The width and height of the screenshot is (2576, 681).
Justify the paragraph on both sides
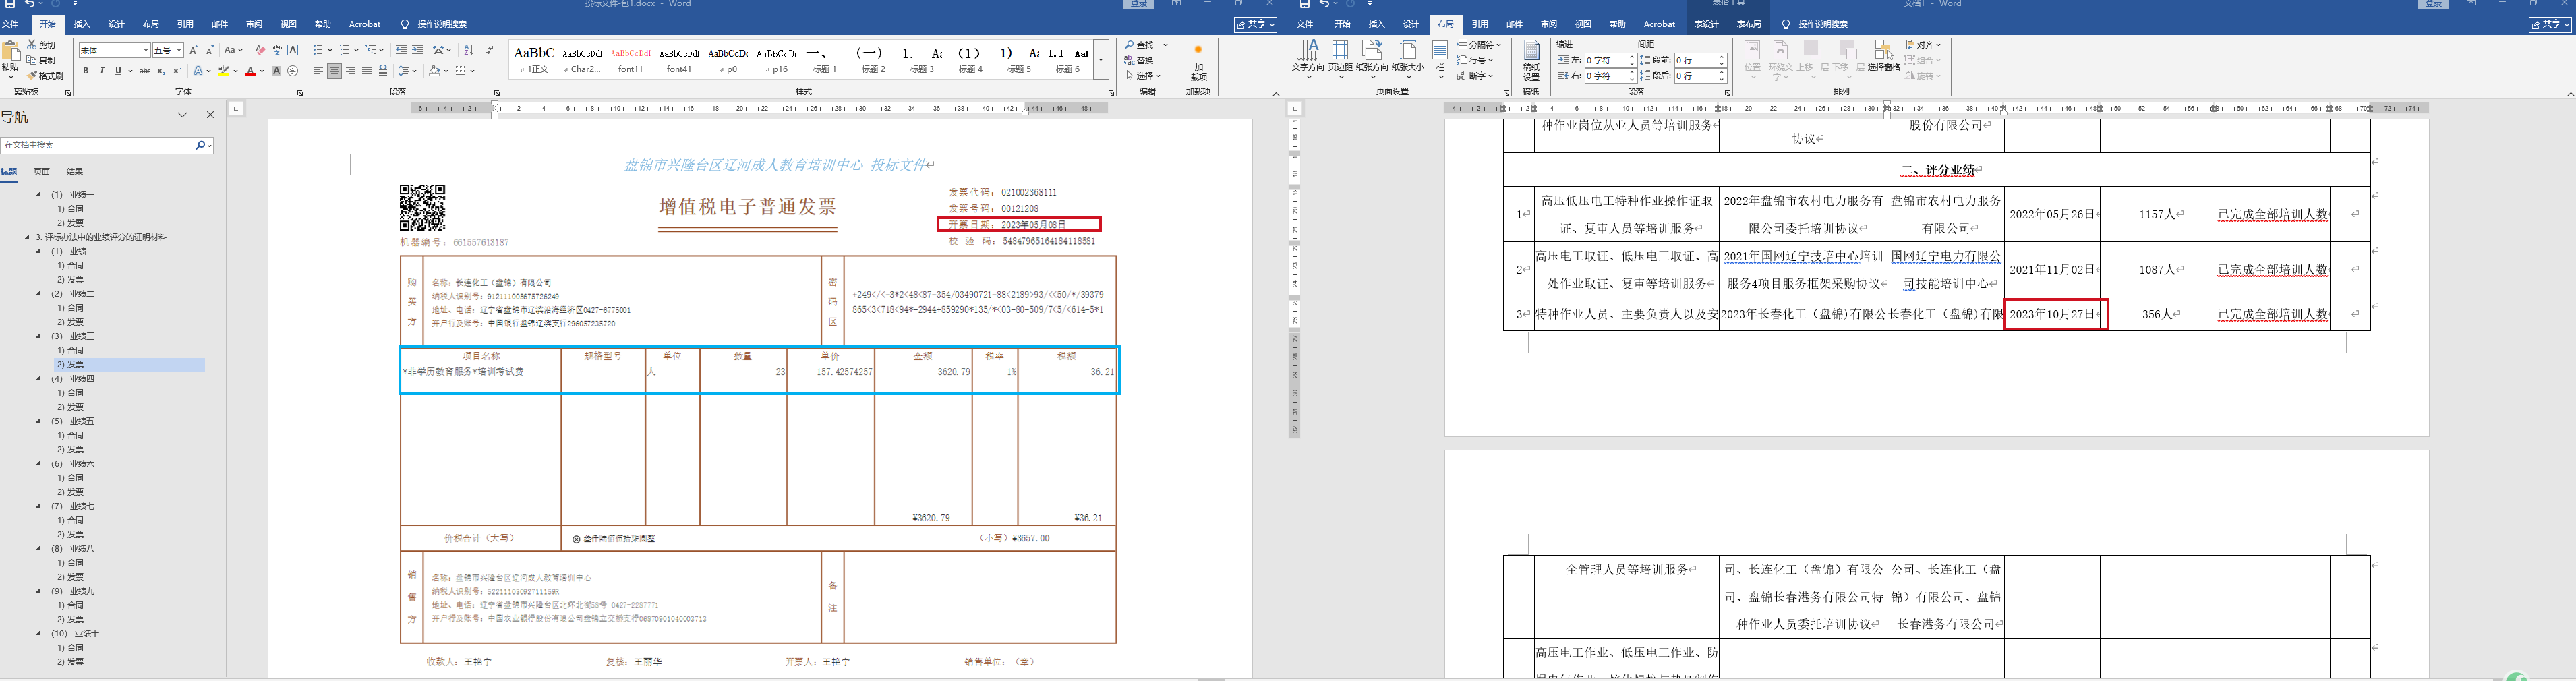click(367, 71)
